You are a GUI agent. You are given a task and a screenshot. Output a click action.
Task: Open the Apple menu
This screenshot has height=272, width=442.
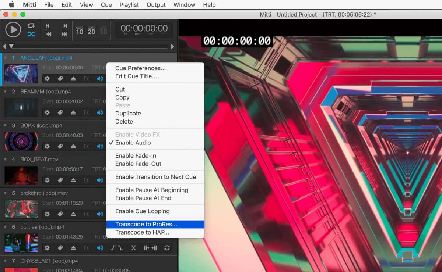click(11, 5)
